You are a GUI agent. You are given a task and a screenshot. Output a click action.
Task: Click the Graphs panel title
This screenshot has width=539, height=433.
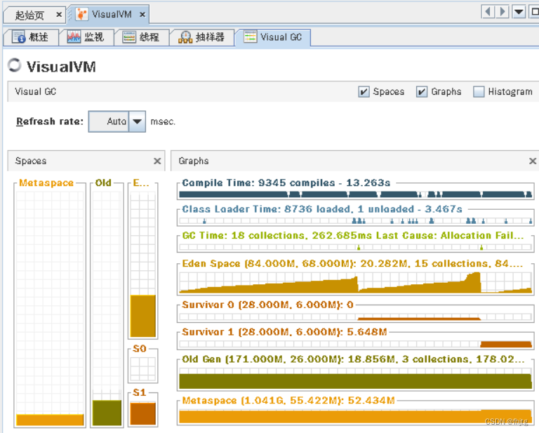pyautogui.click(x=194, y=161)
